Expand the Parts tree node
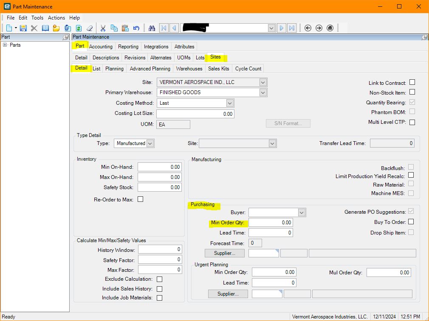429x321 pixels. tap(5, 45)
